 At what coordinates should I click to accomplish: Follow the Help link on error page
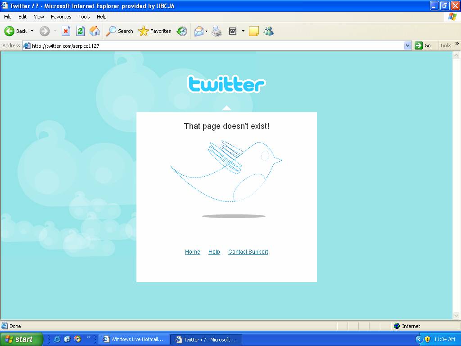tap(214, 252)
